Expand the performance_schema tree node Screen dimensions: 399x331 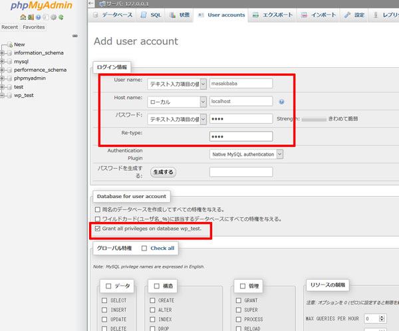pyautogui.click(x=2, y=70)
